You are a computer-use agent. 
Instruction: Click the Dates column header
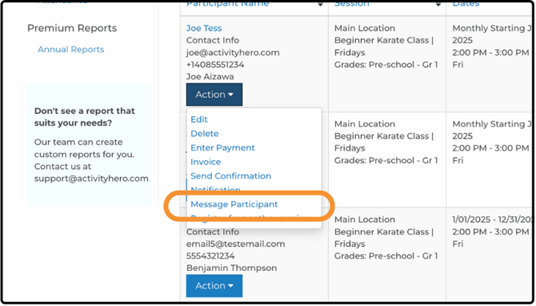click(x=466, y=4)
